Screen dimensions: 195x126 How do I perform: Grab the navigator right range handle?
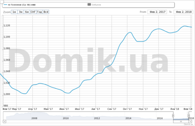[x=189, y=116]
